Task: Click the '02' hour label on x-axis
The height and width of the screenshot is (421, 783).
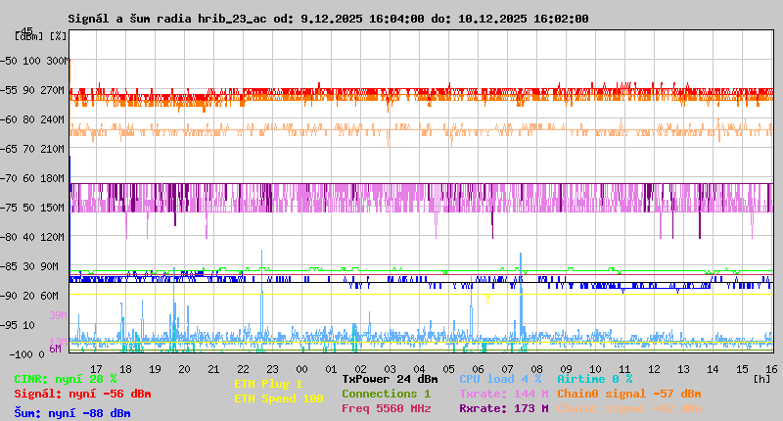Action: tap(360, 369)
